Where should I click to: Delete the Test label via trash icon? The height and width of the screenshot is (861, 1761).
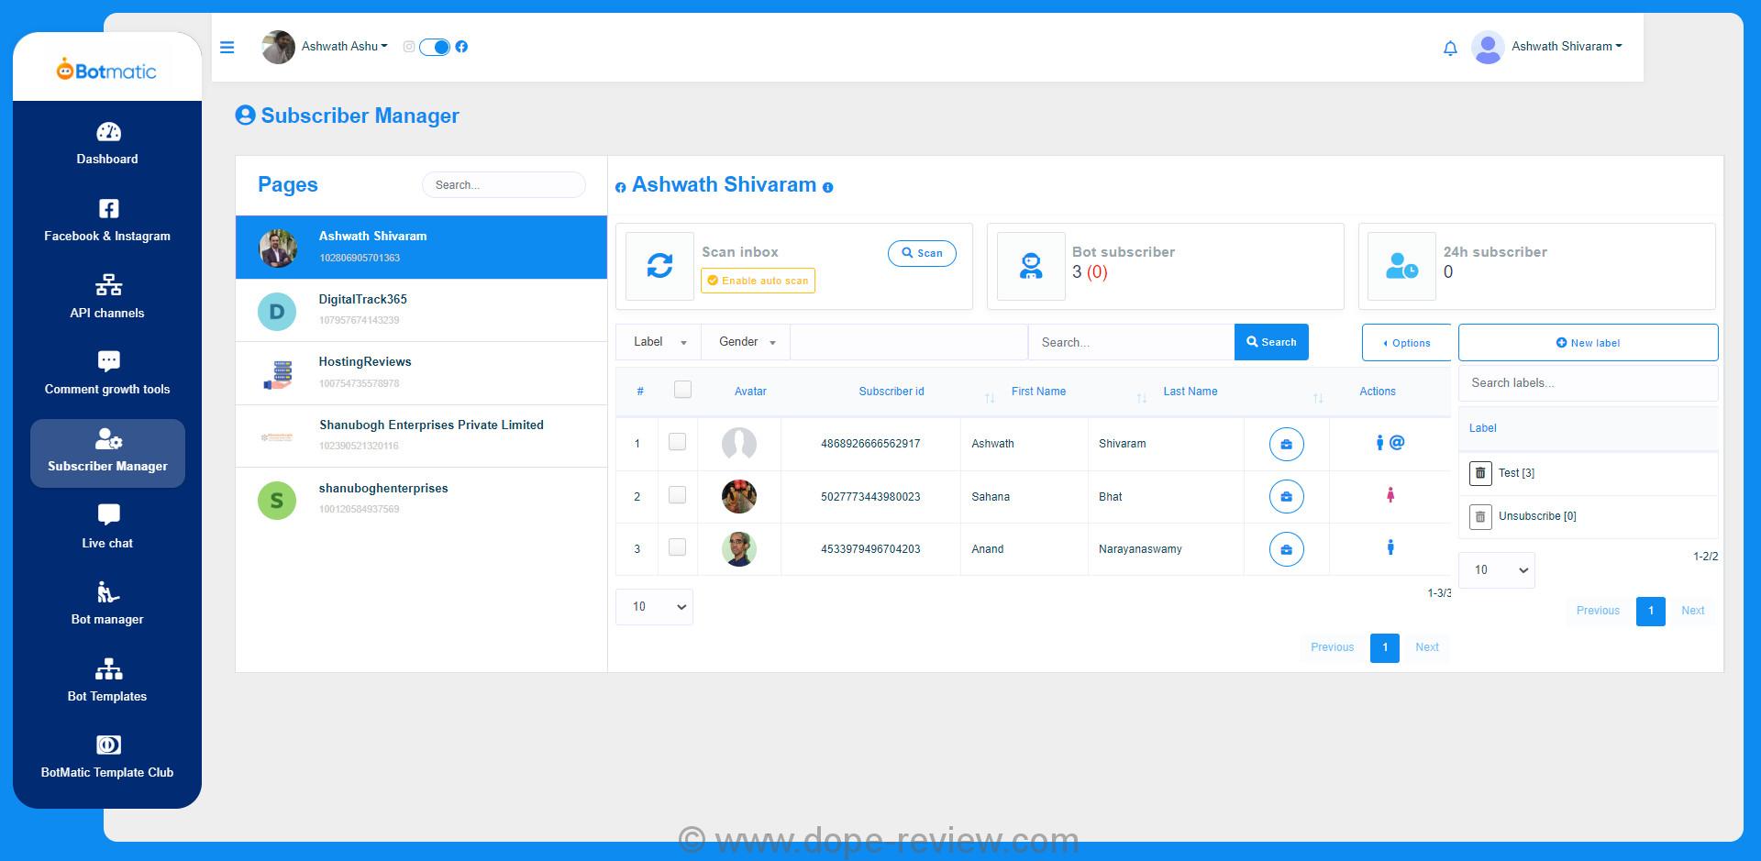[1480, 473]
